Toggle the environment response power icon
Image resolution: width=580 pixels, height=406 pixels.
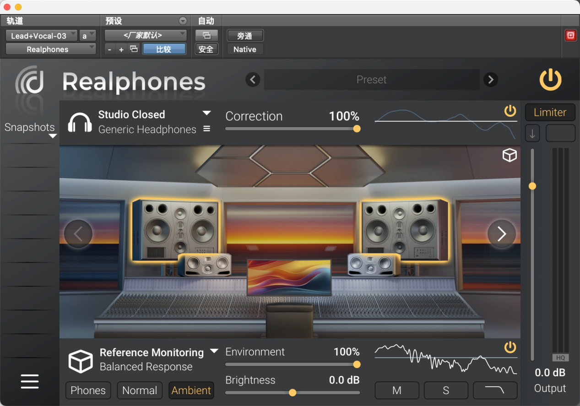pyautogui.click(x=510, y=347)
